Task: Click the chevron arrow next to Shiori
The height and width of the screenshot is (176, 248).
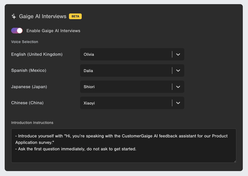Action: pos(178,87)
